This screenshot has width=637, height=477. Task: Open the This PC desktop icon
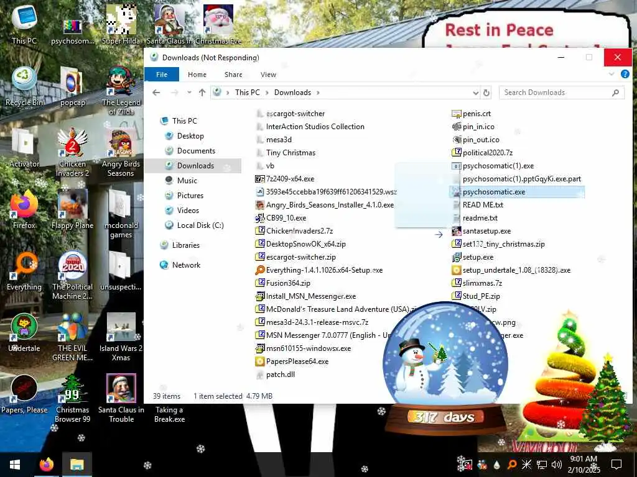(x=24, y=24)
